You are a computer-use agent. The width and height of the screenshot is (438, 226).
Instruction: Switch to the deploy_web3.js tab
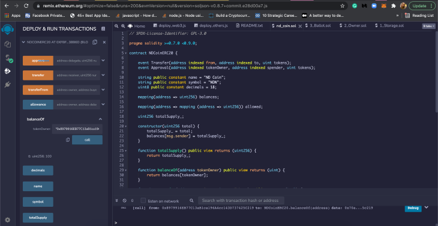pos(170,26)
